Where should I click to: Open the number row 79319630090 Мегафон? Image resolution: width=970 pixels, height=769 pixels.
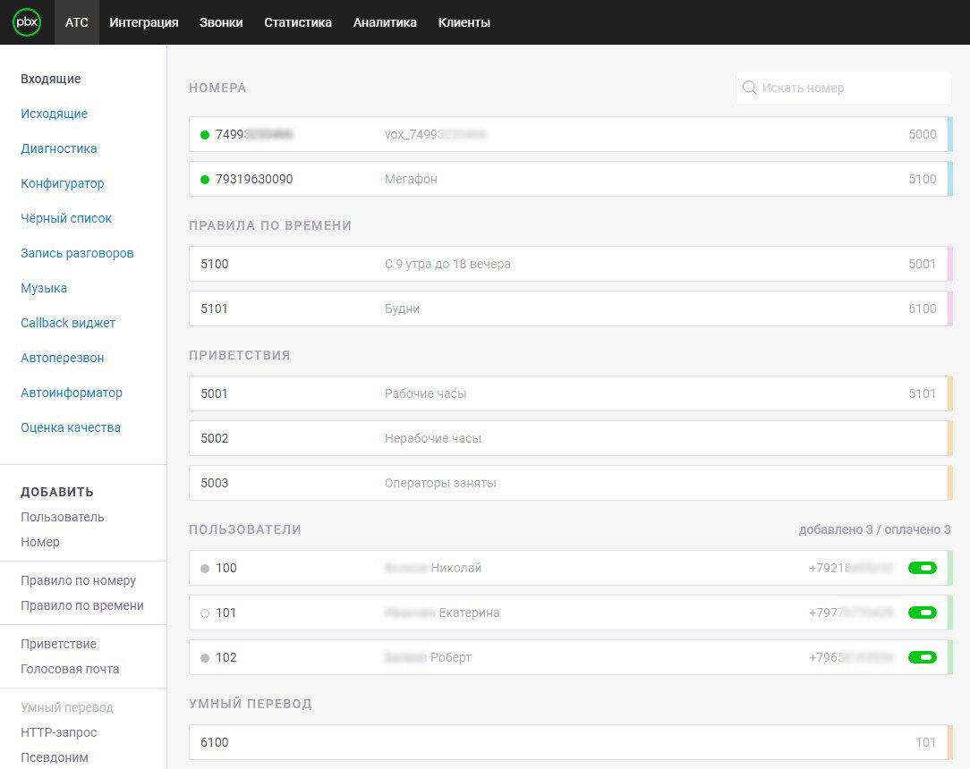click(x=570, y=179)
